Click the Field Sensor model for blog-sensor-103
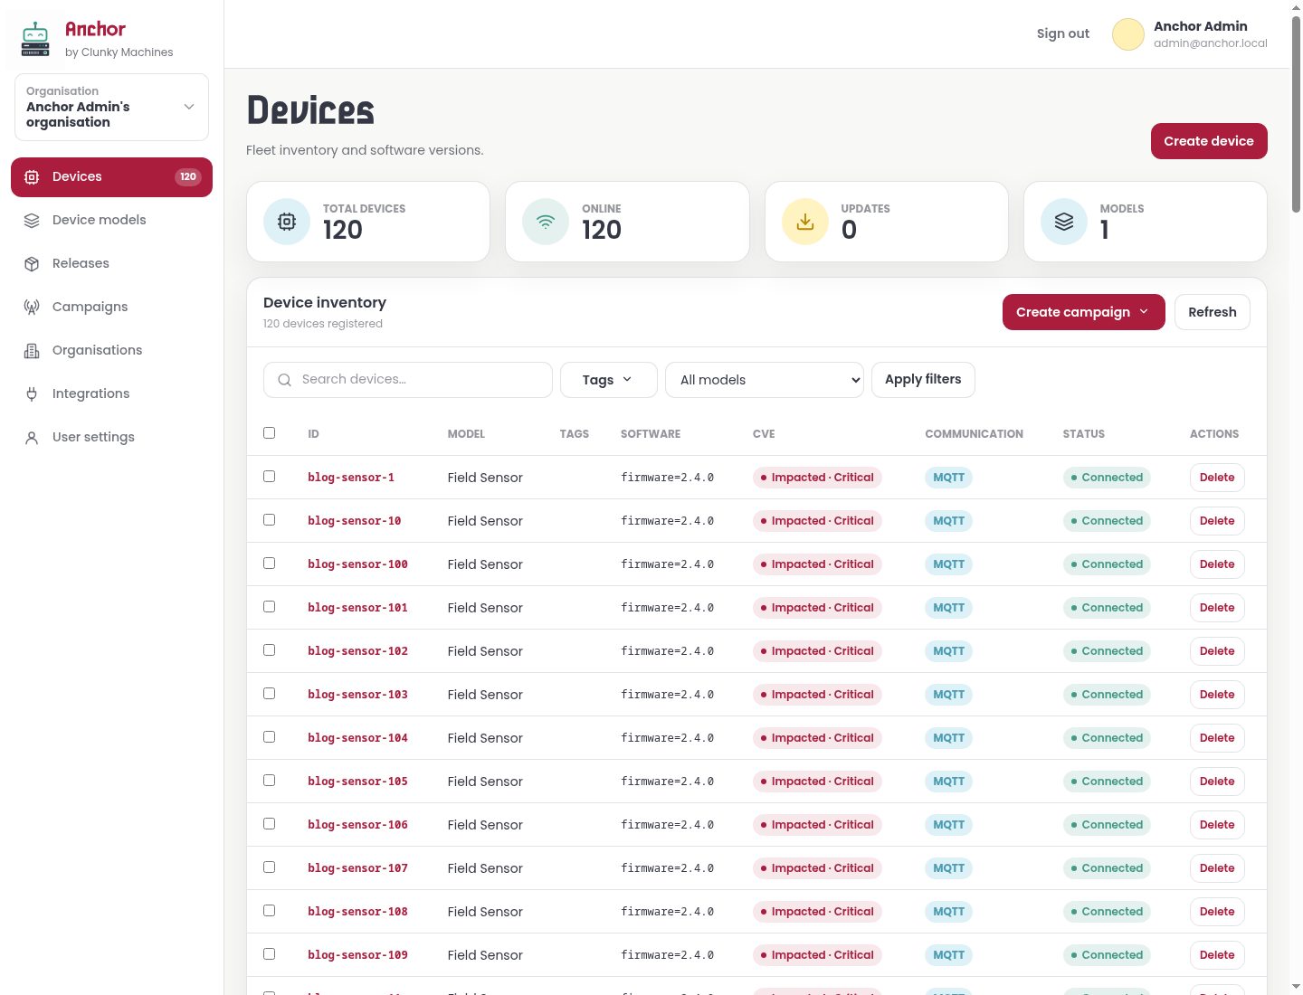Image resolution: width=1303 pixels, height=995 pixels. (x=485, y=695)
